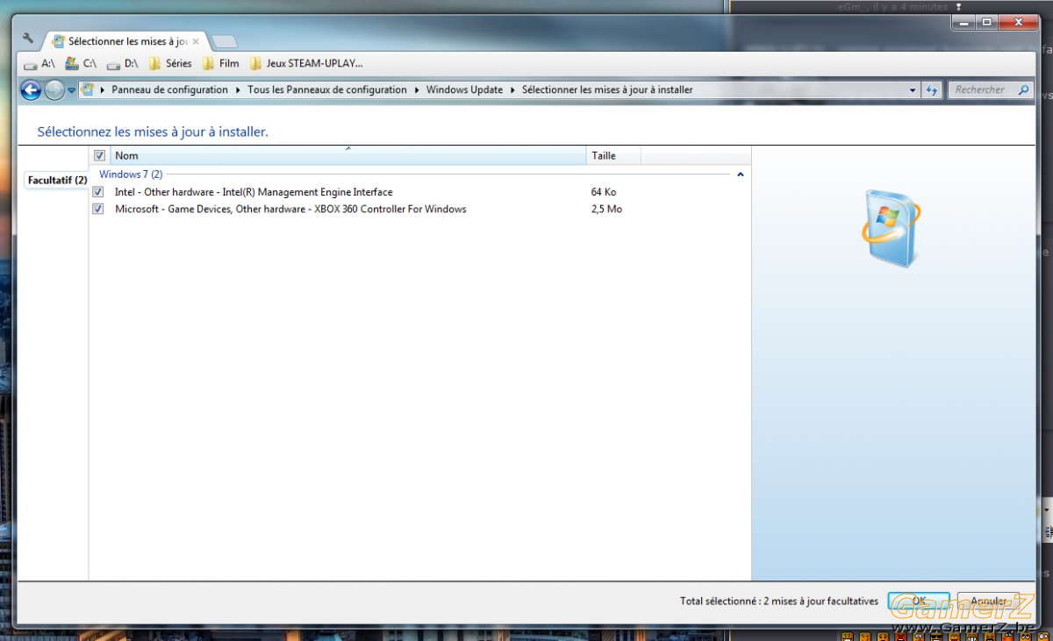Navigate to the Windows Update breadcrumb

(465, 89)
